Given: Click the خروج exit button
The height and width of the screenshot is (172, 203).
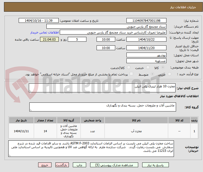Looking at the screenshot, I should point(45,165).
